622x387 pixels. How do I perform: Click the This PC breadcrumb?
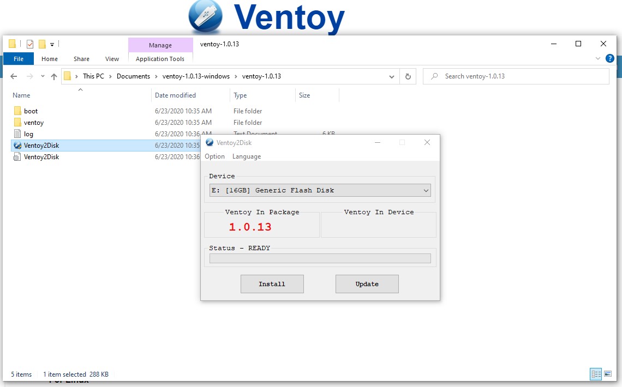(93, 76)
